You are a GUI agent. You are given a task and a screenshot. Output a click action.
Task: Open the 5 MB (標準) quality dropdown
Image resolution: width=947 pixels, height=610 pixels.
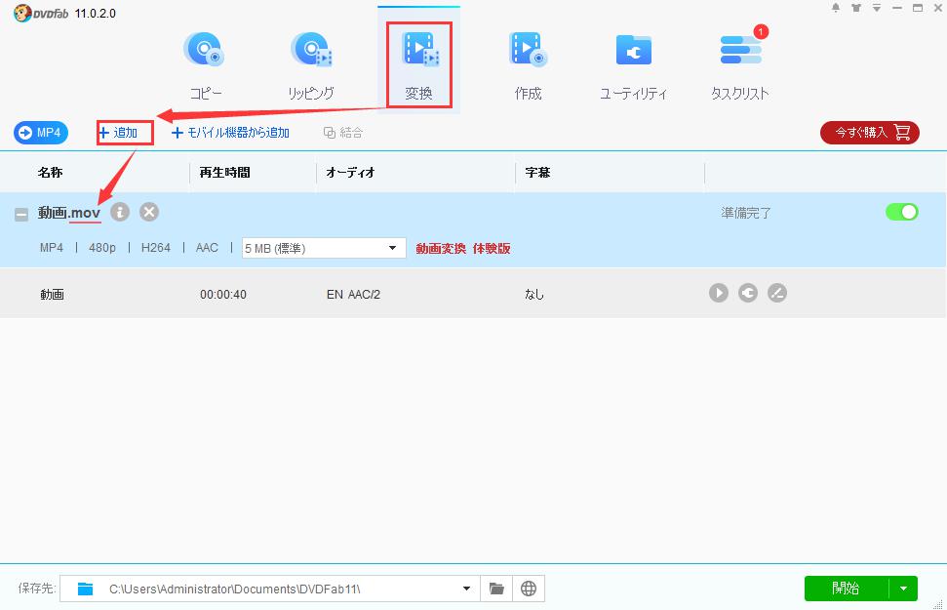tap(394, 248)
